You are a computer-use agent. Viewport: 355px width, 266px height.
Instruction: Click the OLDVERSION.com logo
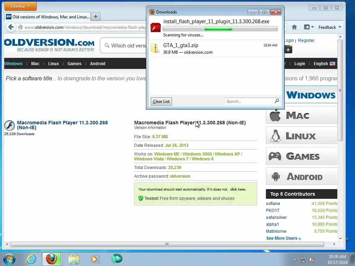pos(49,45)
